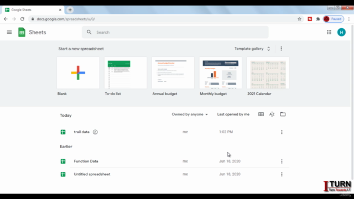Viewport: 354px width, 199px height.
Task: Open the Annual budget template
Action: [173, 72]
